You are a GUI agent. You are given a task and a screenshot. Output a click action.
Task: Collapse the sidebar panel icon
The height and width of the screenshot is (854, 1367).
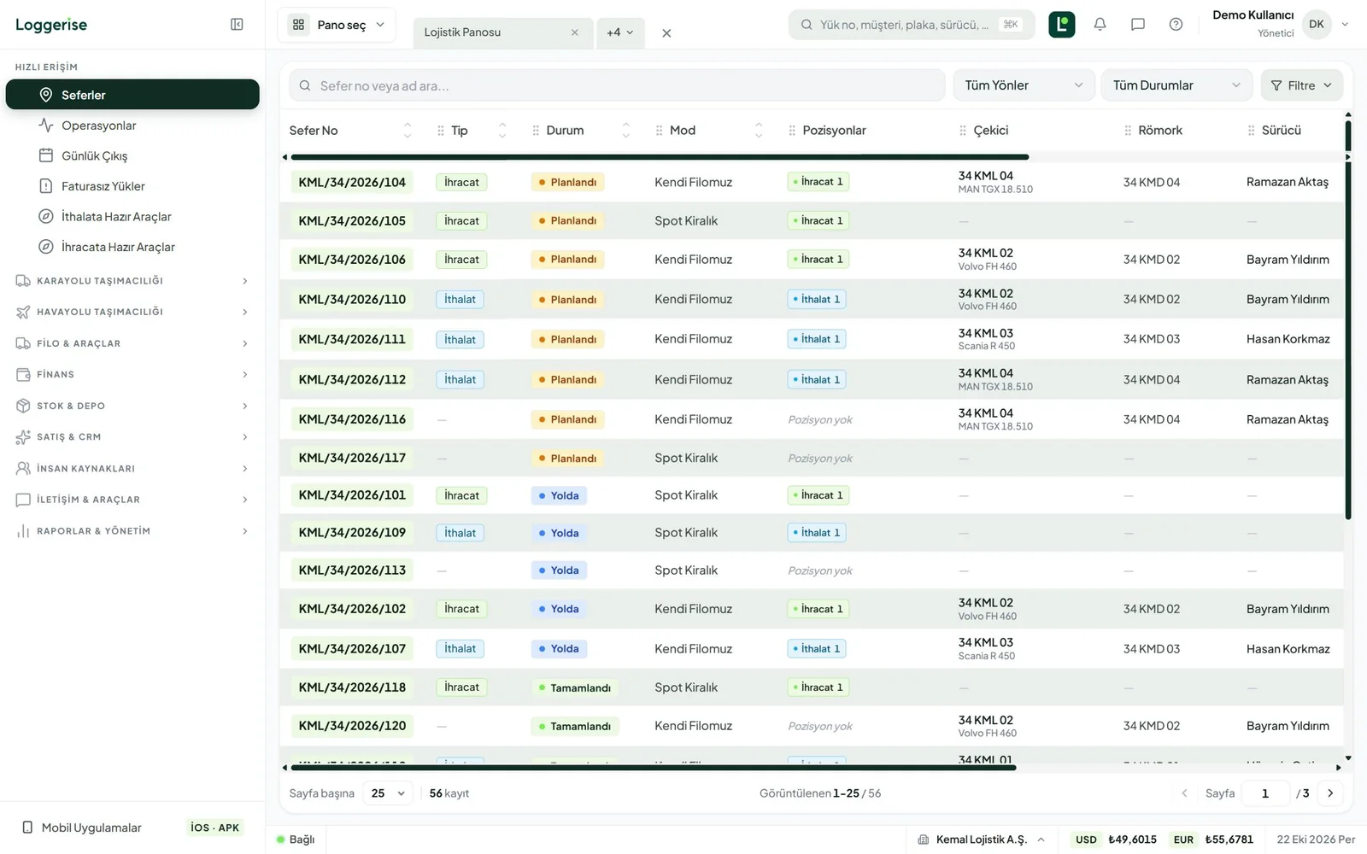tap(237, 25)
